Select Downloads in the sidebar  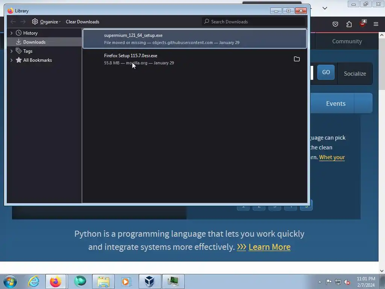(44, 42)
